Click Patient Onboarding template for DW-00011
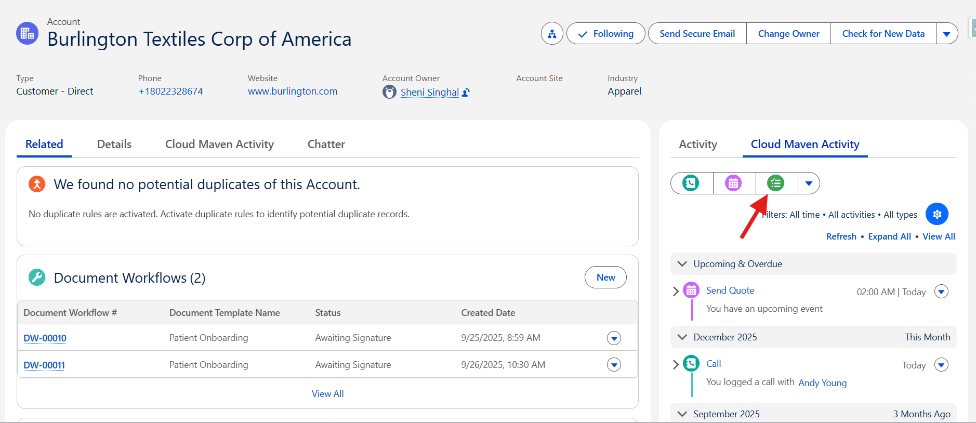 click(x=209, y=365)
